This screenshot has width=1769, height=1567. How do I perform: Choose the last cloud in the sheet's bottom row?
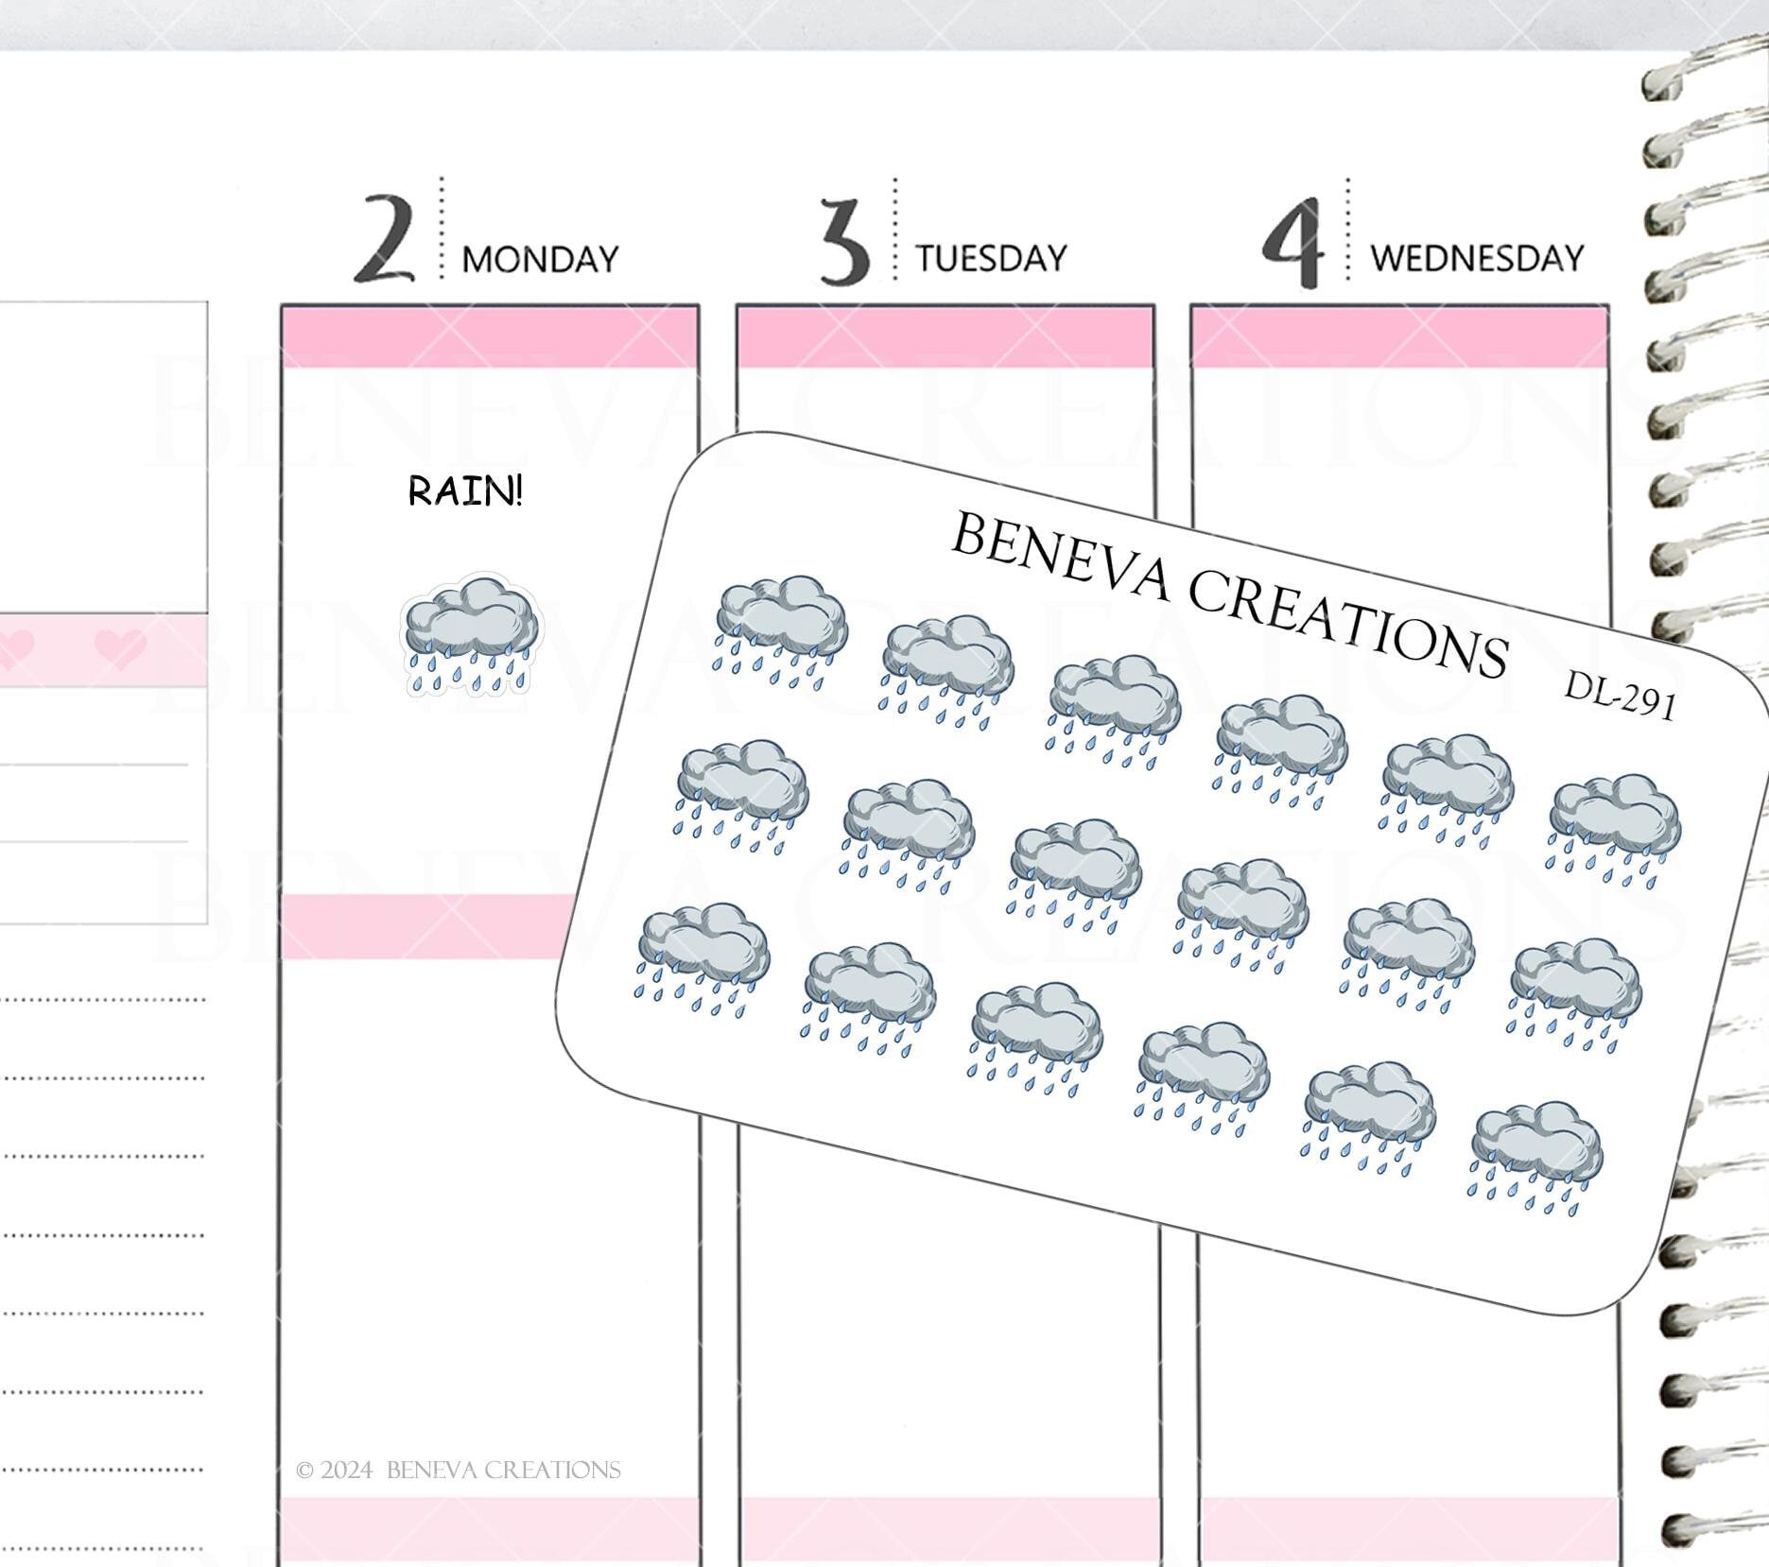[1536, 1156]
